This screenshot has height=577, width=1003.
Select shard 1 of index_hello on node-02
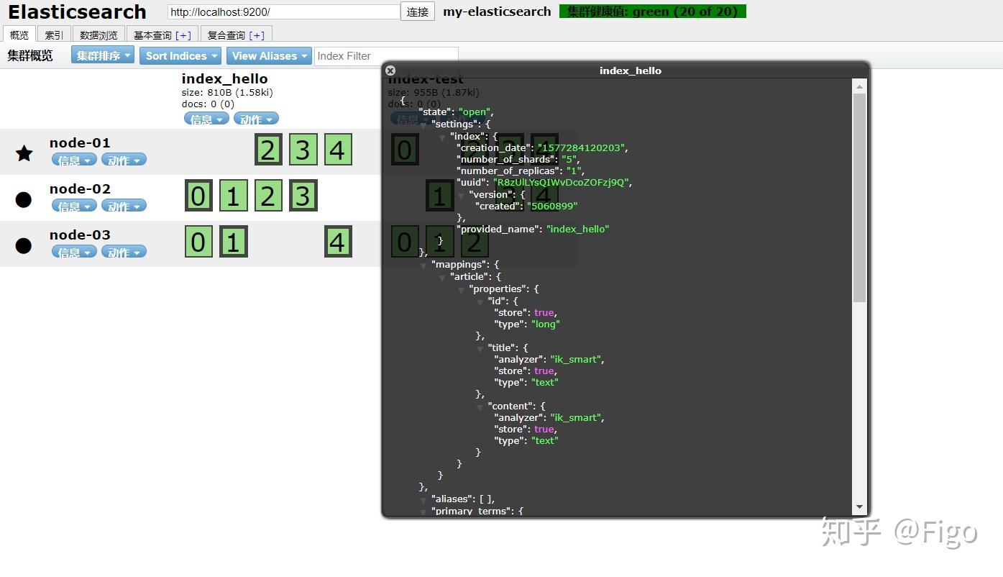pos(233,196)
